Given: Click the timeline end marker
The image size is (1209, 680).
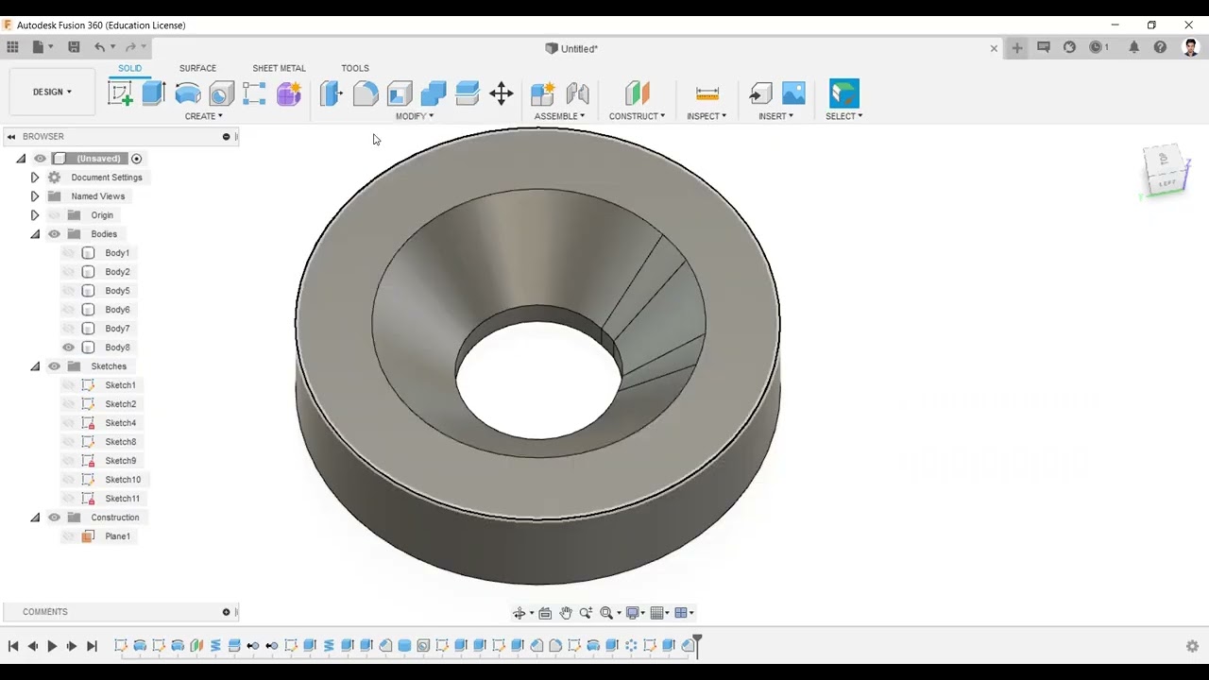Looking at the screenshot, I should (697, 644).
